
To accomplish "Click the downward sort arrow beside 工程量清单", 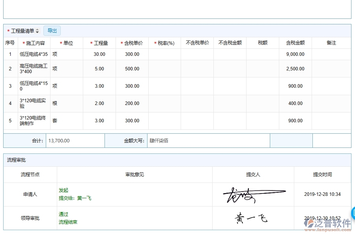I will point(37,31).
